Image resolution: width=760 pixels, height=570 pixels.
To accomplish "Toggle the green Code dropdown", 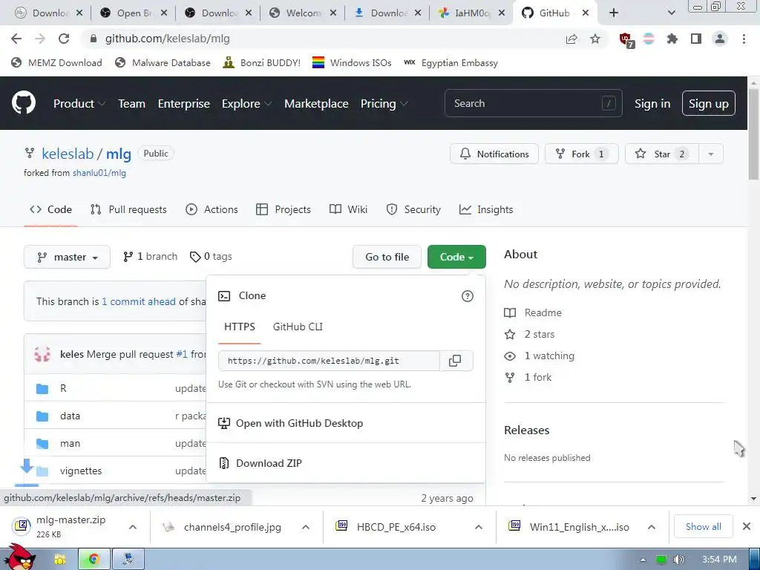I will (456, 257).
